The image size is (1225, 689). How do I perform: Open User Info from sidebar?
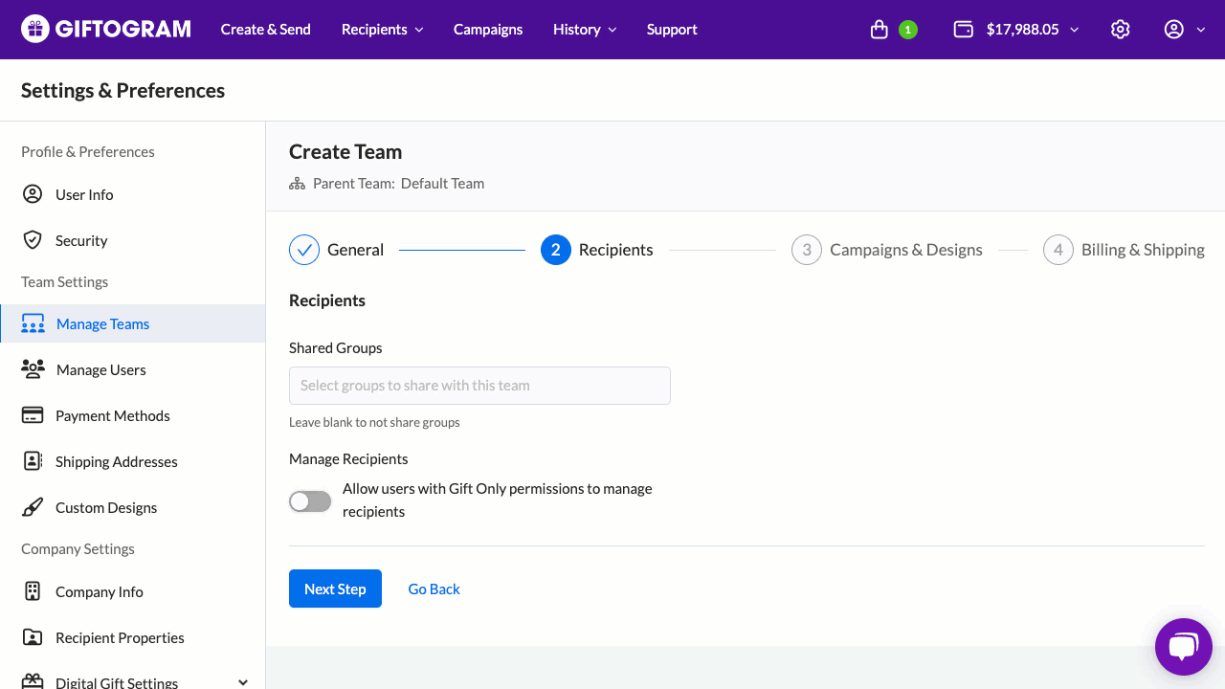click(84, 194)
